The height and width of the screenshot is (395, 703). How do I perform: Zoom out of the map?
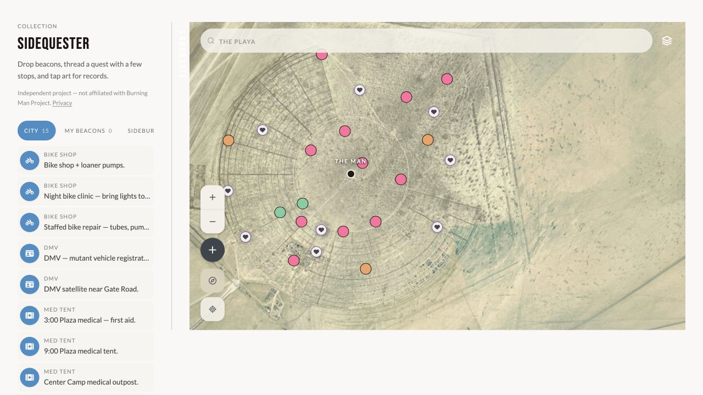click(x=213, y=222)
